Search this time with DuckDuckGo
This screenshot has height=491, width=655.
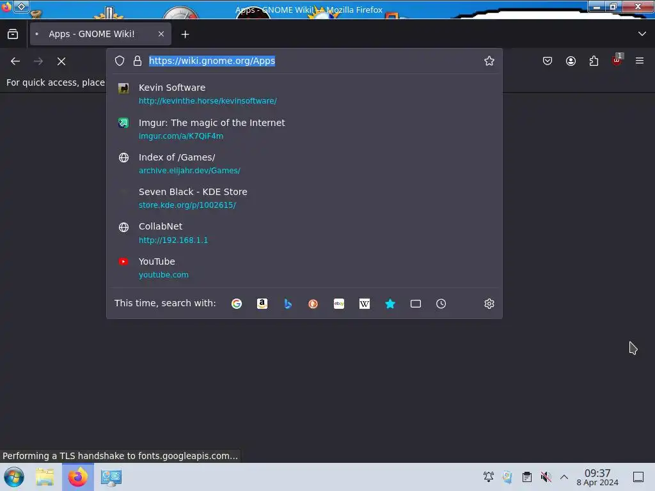pyautogui.click(x=313, y=304)
